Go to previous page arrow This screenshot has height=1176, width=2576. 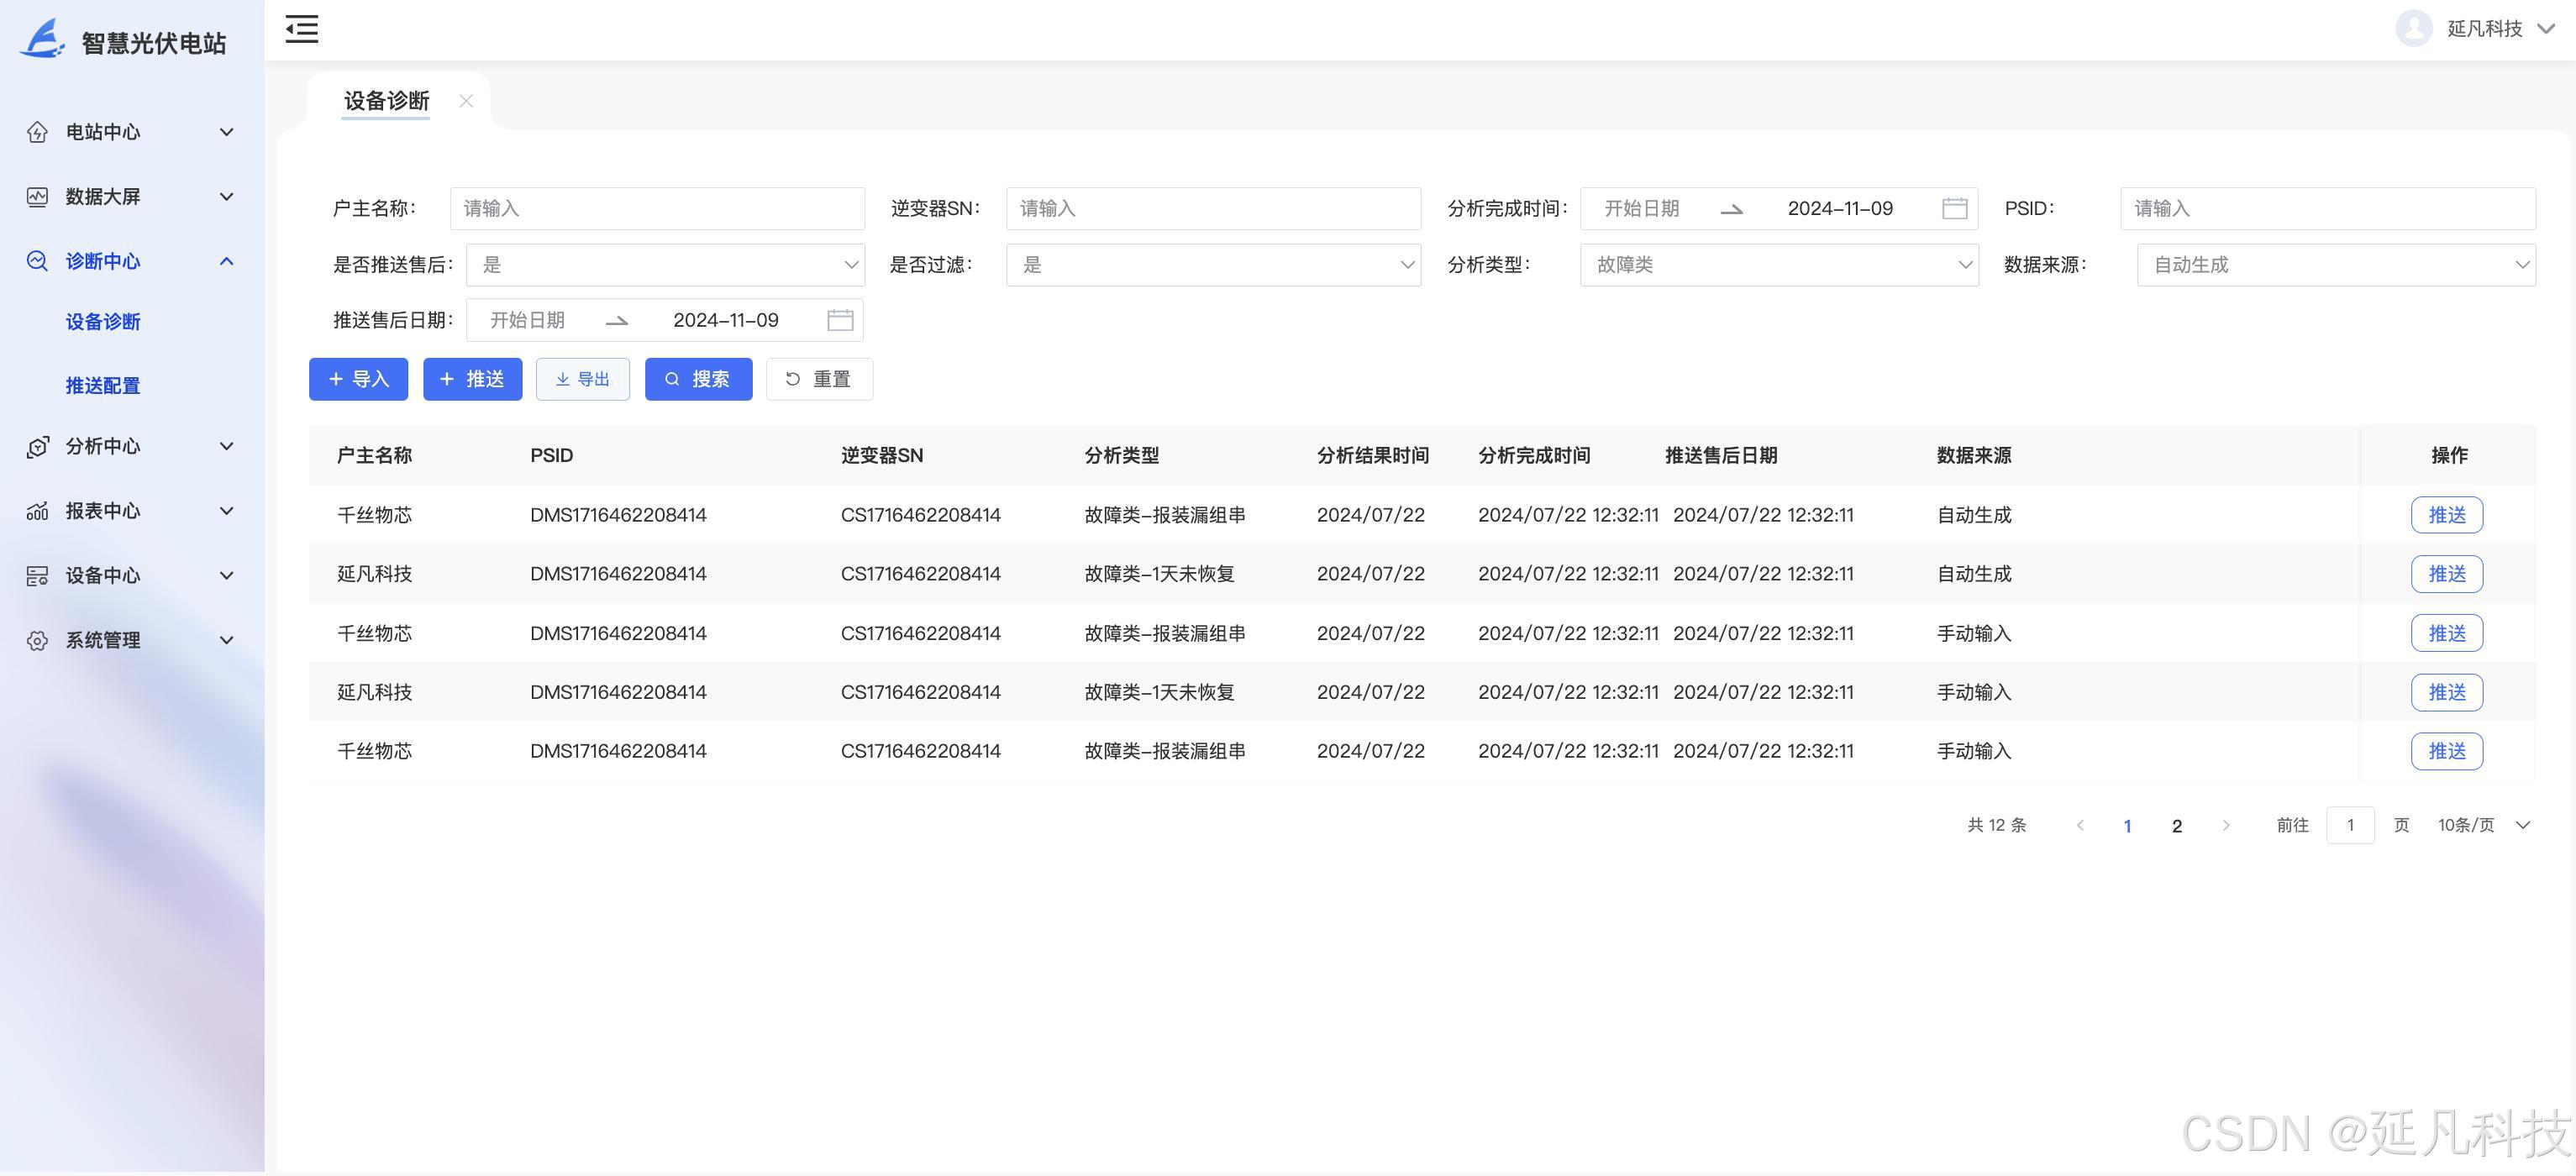(x=2080, y=825)
